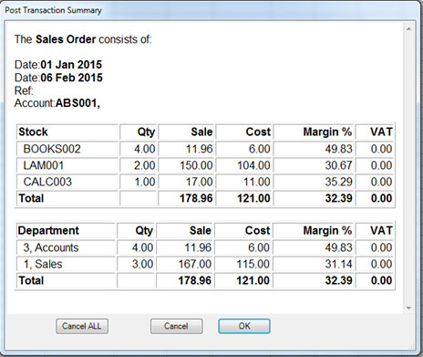The width and height of the screenshot is (423, 357).
Task: Click the OK button
Action: 244,326
